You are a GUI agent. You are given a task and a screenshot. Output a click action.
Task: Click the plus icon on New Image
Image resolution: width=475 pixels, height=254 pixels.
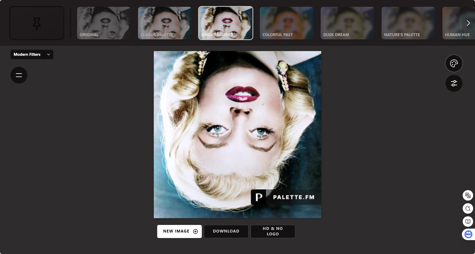pyautogui.click(x=196, y=231)
